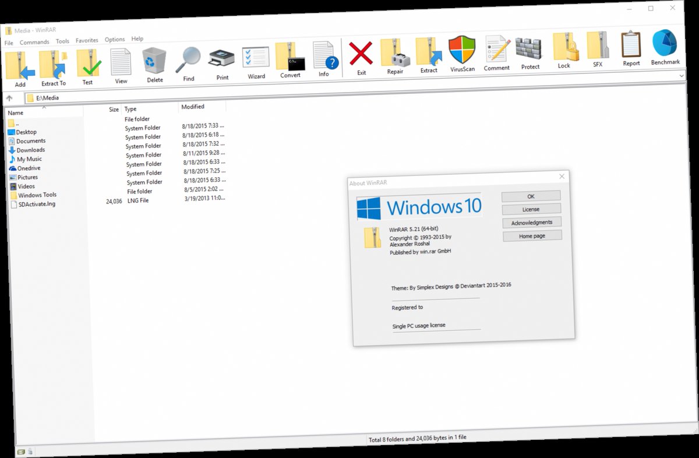Click the '8/11/2015 9:28 ...' modified date
Screen dimensions: 699x458
[x=203, y=153]
